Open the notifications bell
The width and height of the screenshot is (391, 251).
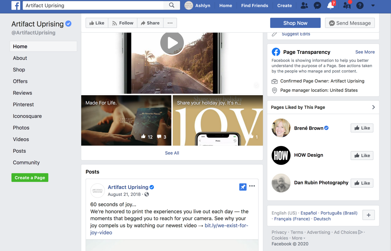point(330,5)
